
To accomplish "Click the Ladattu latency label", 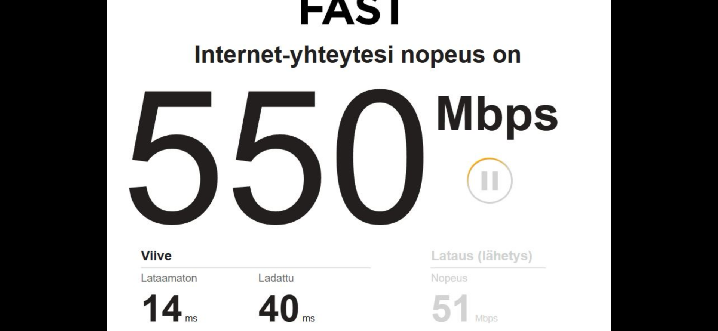I will [276, 278].
